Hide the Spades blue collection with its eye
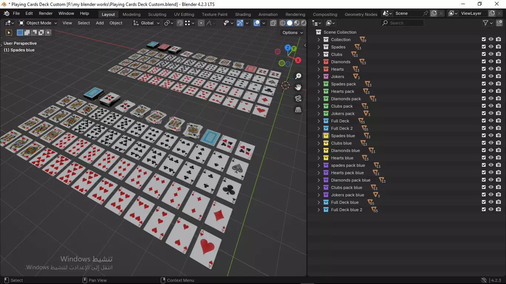506x284 pixels. pyautogui.click(x=491, y=136)
